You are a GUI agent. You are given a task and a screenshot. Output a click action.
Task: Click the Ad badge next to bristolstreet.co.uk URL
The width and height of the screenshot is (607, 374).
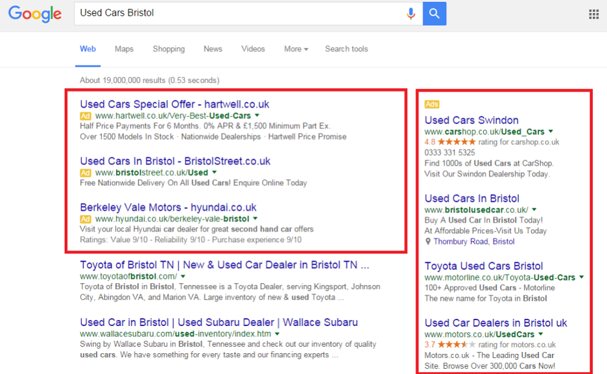point(85,173)
